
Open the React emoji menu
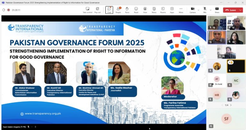coord(136,10)
